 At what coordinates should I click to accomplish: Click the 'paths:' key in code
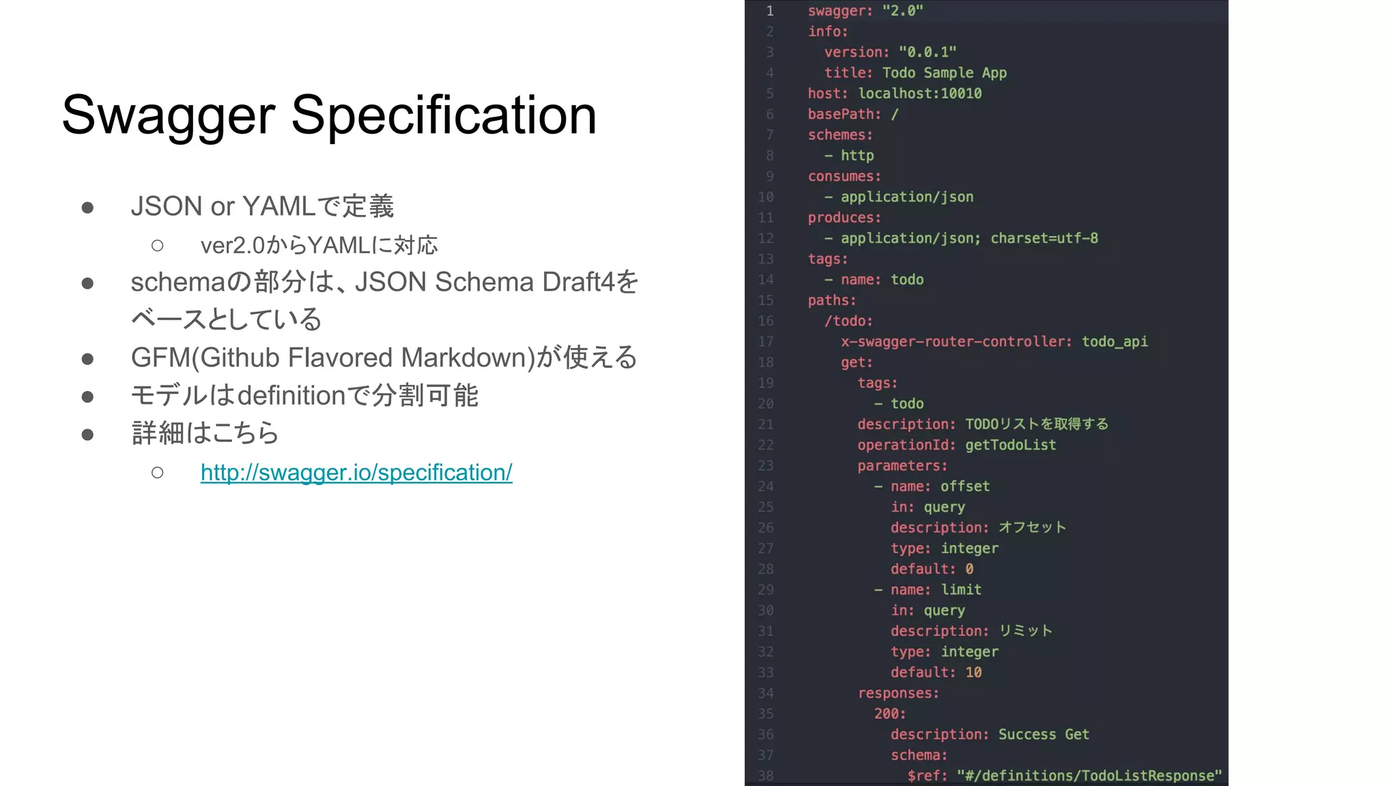[x=832, y=300]
